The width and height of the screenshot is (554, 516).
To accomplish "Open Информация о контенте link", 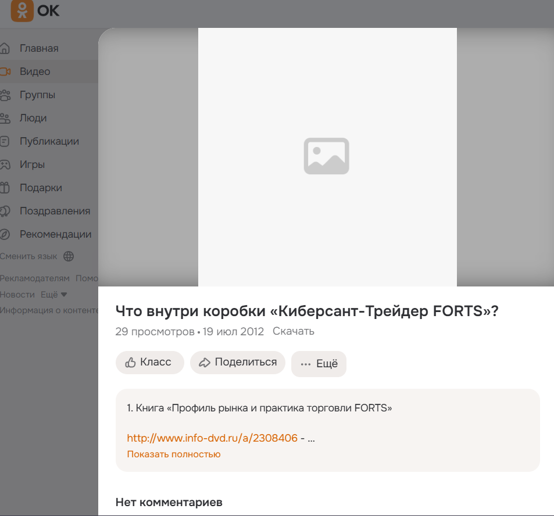I will pos(49,310).
